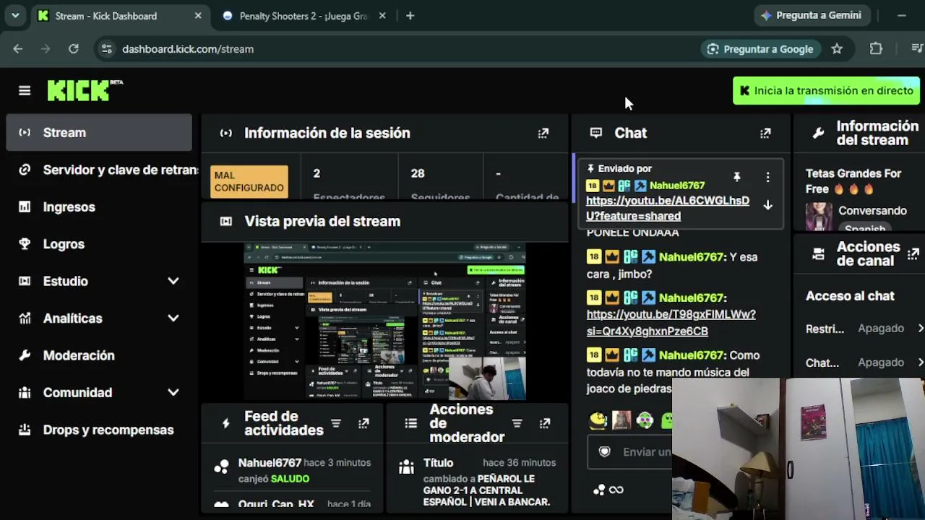This screenshot has width=925, height=520.
Task: Open the Logros sidebar item
Action: pos(99,244)
